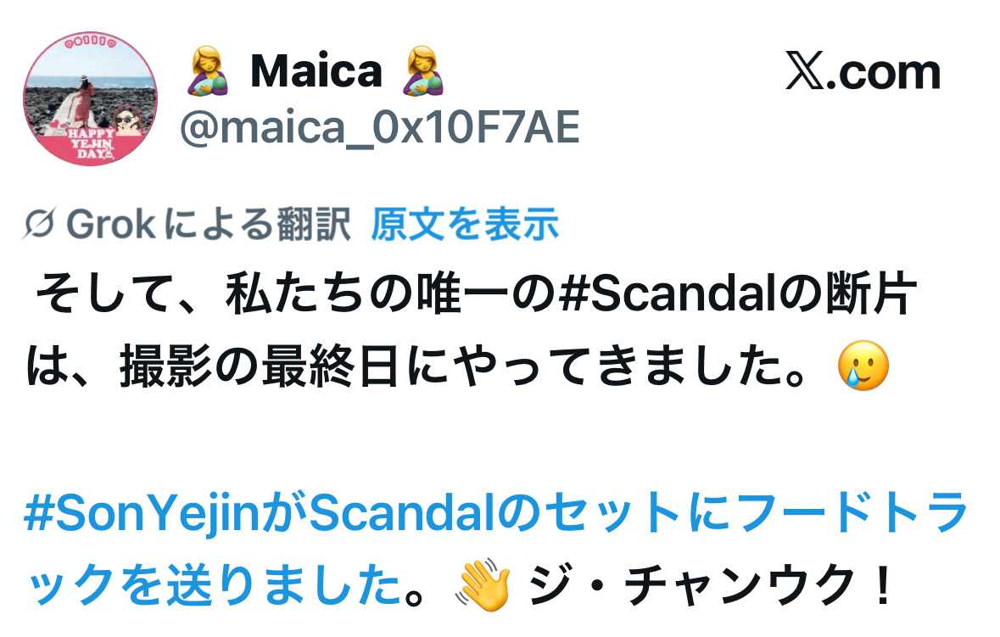Click the breastfeeding emoji after Maica
The height and width of the screenshot is (637, 1000).
click(x=423, y=70)
